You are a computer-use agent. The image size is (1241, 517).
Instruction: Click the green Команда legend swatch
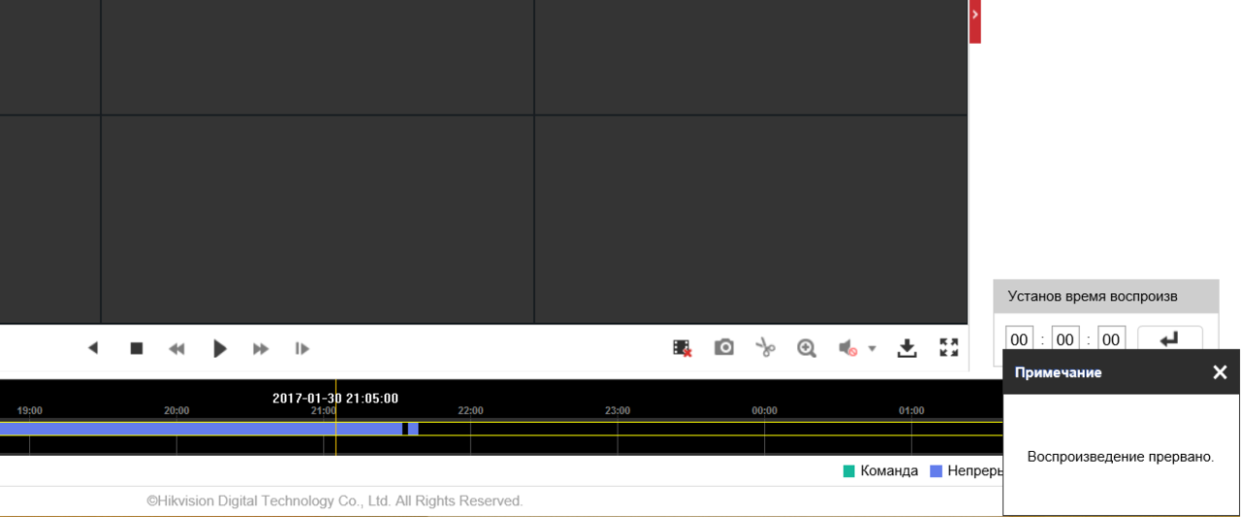tap(849, 471)
